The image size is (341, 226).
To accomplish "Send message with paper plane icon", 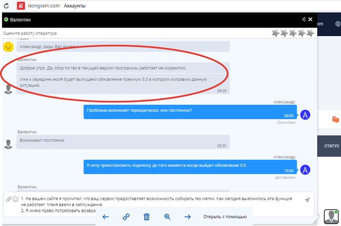I will coord(307,200).
